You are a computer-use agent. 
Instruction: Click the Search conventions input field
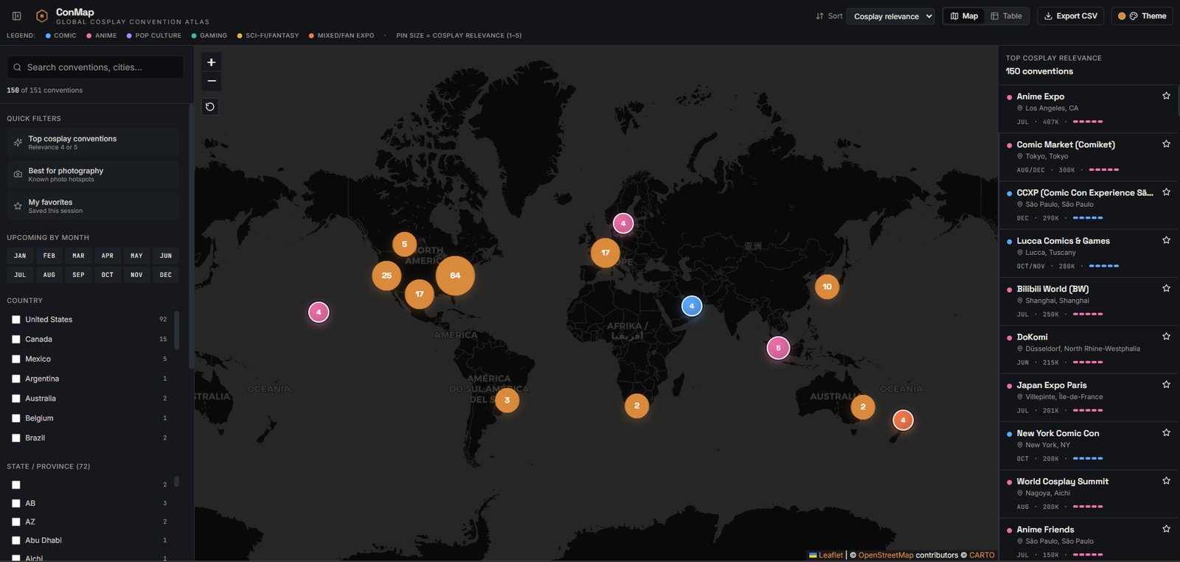(x=95, y=67)
